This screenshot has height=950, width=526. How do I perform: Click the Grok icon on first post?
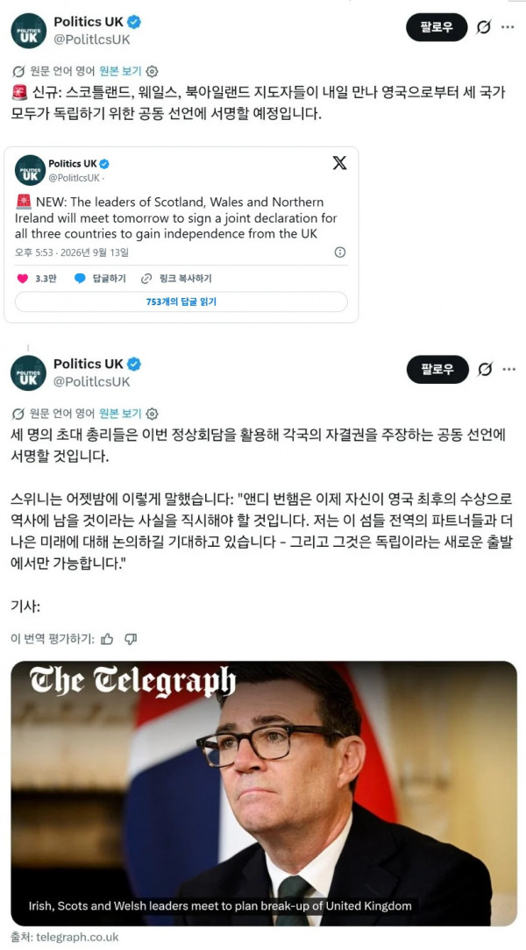tap(483, 27)
